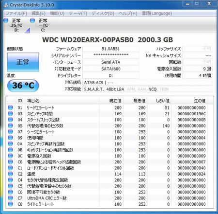This screenshot has width=218, height=214.
Task: Click status circle for 09 使用時間 row
Action: click(x=10, y=138)
